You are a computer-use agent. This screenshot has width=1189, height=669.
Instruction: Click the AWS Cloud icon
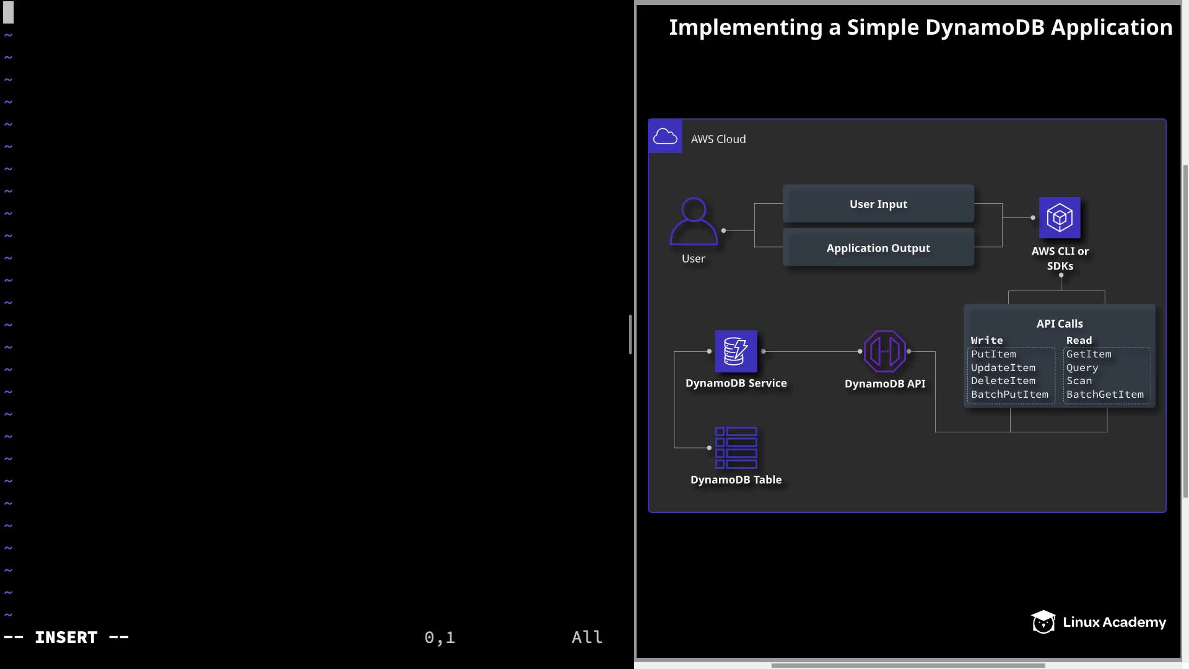click(665, 136)
